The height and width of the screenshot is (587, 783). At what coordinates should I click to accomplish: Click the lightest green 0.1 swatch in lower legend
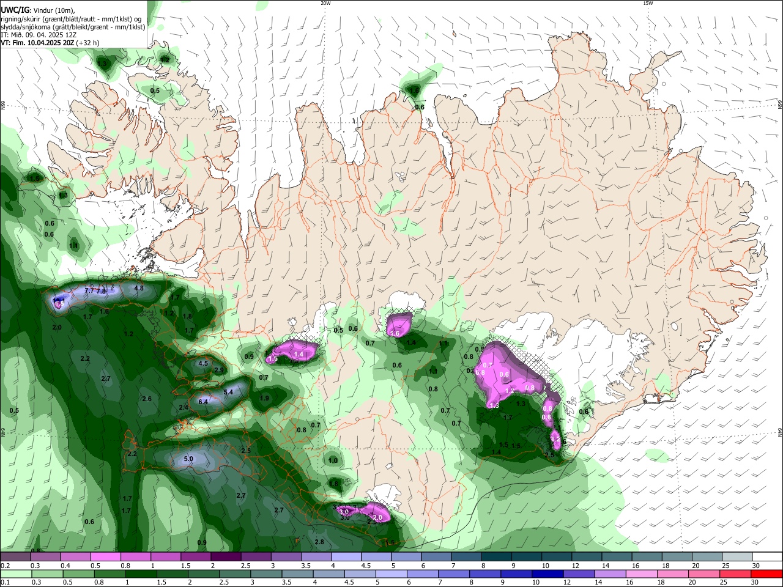click(x=15, y=574)
